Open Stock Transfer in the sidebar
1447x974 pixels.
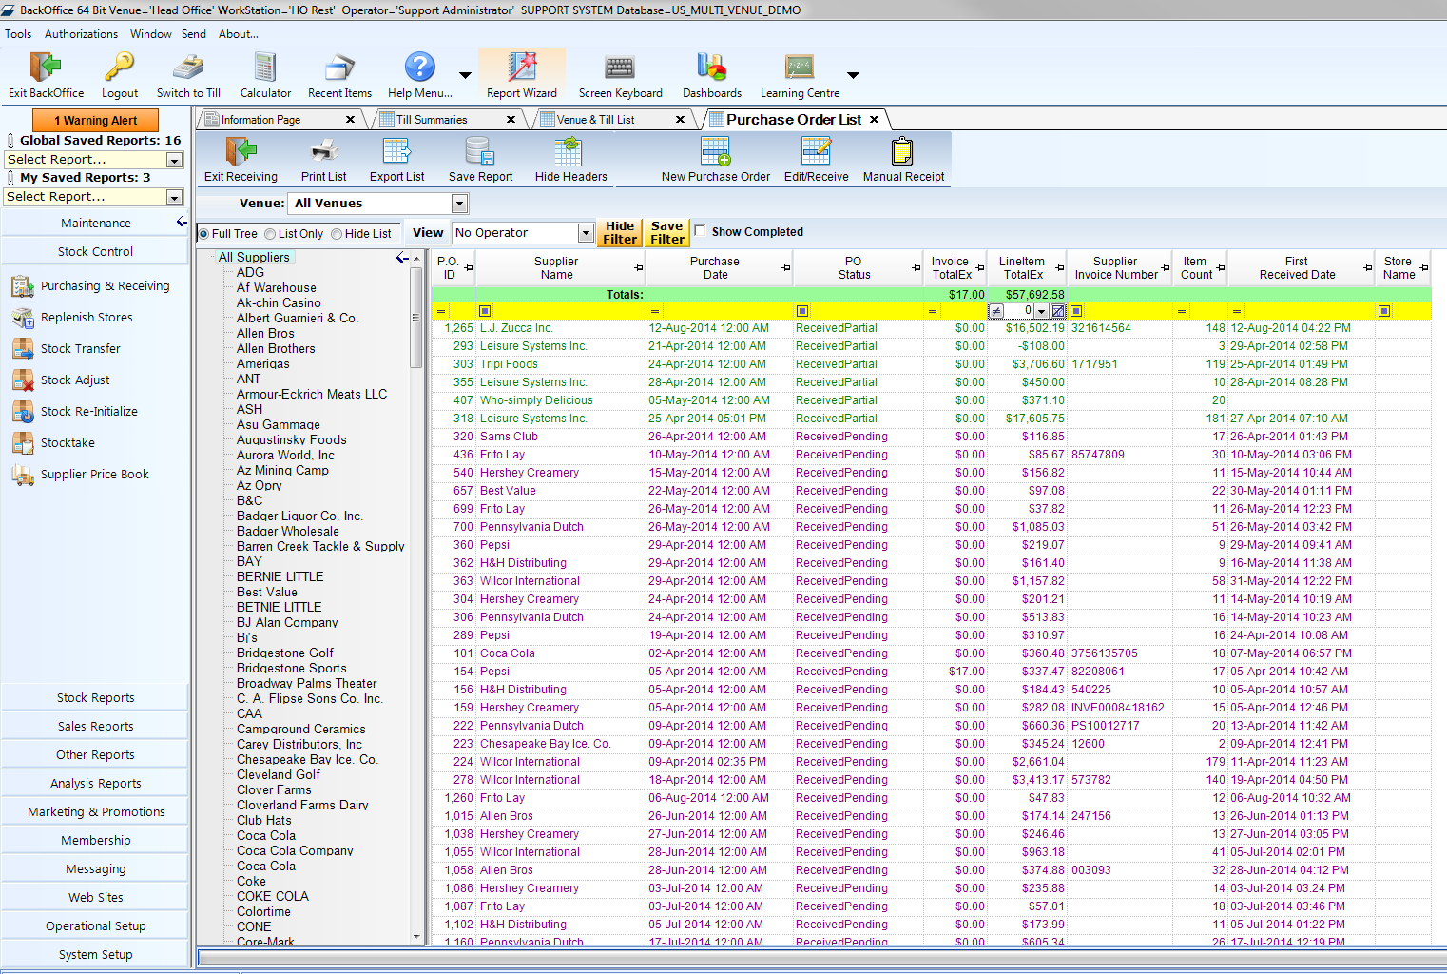81,349
